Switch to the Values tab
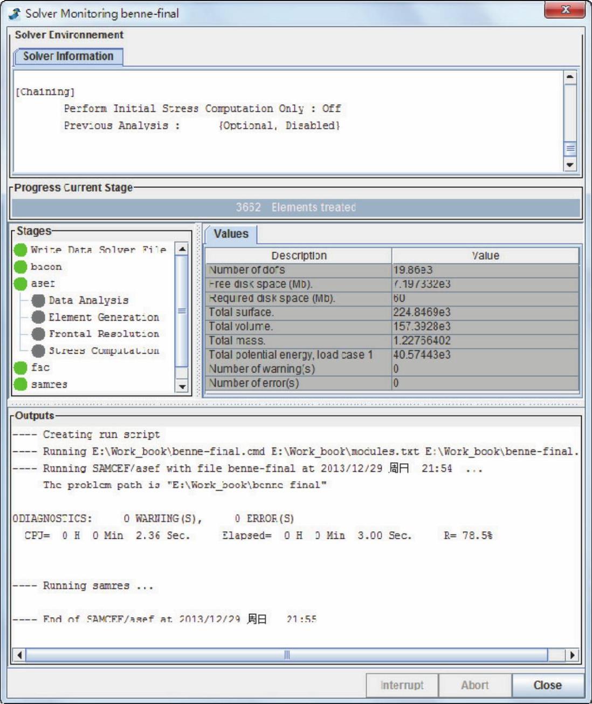Image resolution: width=592 pixels, height=704 pixels. tap(231, 234)
